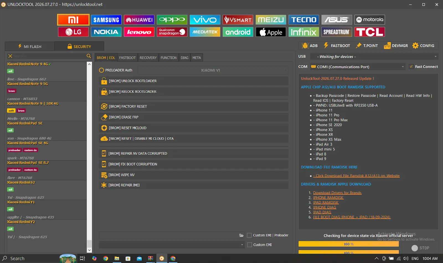443x263 pixels.
Task: Open File Explorer from the taskbar
Action: (x=117, y=259)
